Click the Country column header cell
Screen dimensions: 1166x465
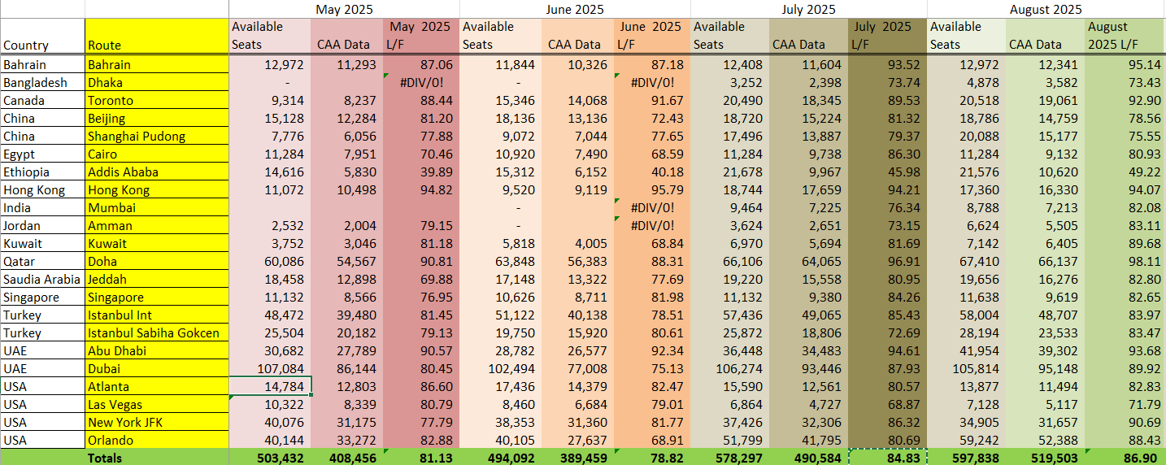tap(42, 37)
